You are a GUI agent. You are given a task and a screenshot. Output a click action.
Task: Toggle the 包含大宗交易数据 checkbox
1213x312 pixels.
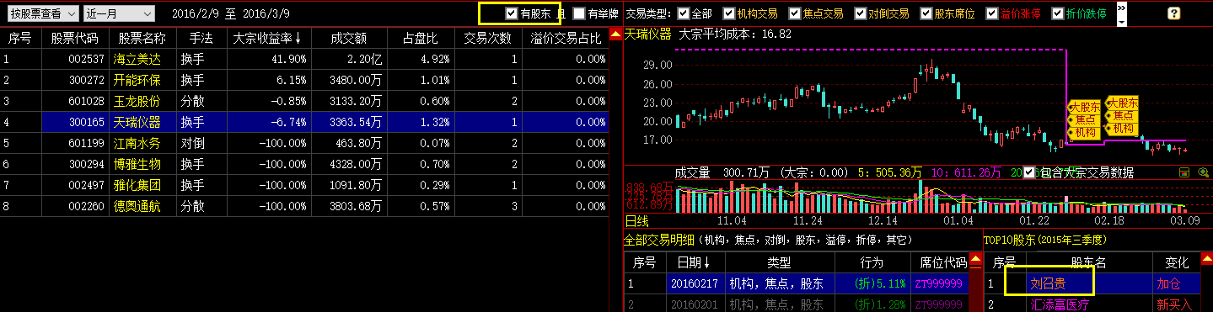point(1028,172)
